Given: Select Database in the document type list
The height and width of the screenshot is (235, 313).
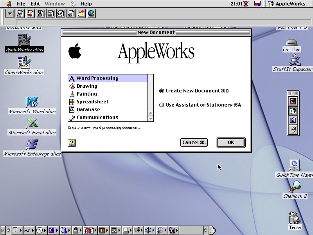Looking at the screenshot, I should coord(108,110).
